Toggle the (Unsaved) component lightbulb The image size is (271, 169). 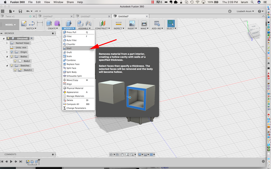pos(8,38)
